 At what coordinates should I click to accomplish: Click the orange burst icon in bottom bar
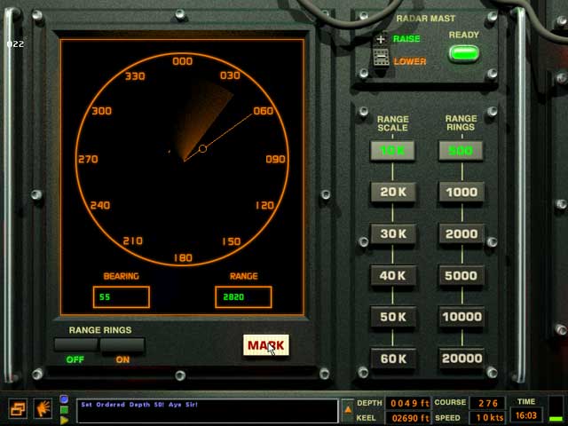pos(42,409)
